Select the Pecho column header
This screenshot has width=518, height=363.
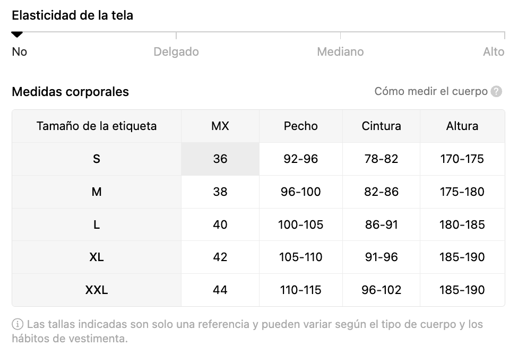300,126
